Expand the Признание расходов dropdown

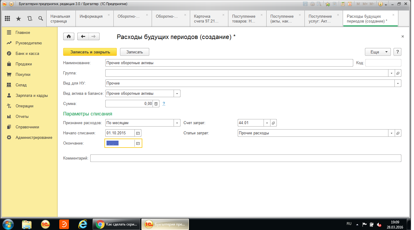pyautogui.click(x=177, y=123)
